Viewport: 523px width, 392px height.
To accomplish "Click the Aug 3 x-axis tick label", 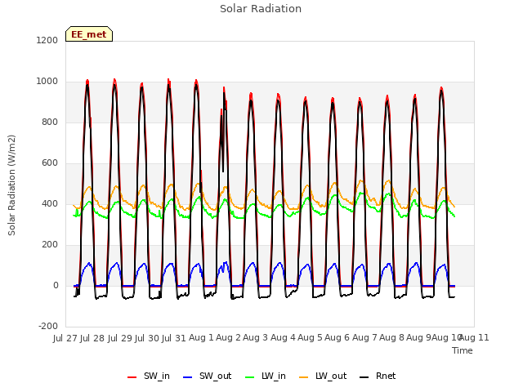I will pyautogui.click(x=256, y=338).
